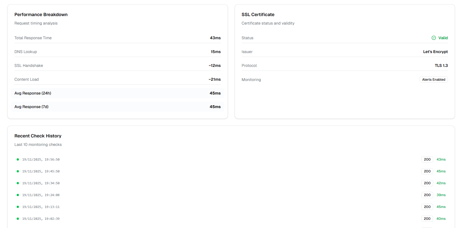Select timestamp 19/11/2025, 19:56:50
462x228 pixels.
[41, 159]
